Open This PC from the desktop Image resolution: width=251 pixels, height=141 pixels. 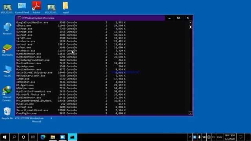7,71
